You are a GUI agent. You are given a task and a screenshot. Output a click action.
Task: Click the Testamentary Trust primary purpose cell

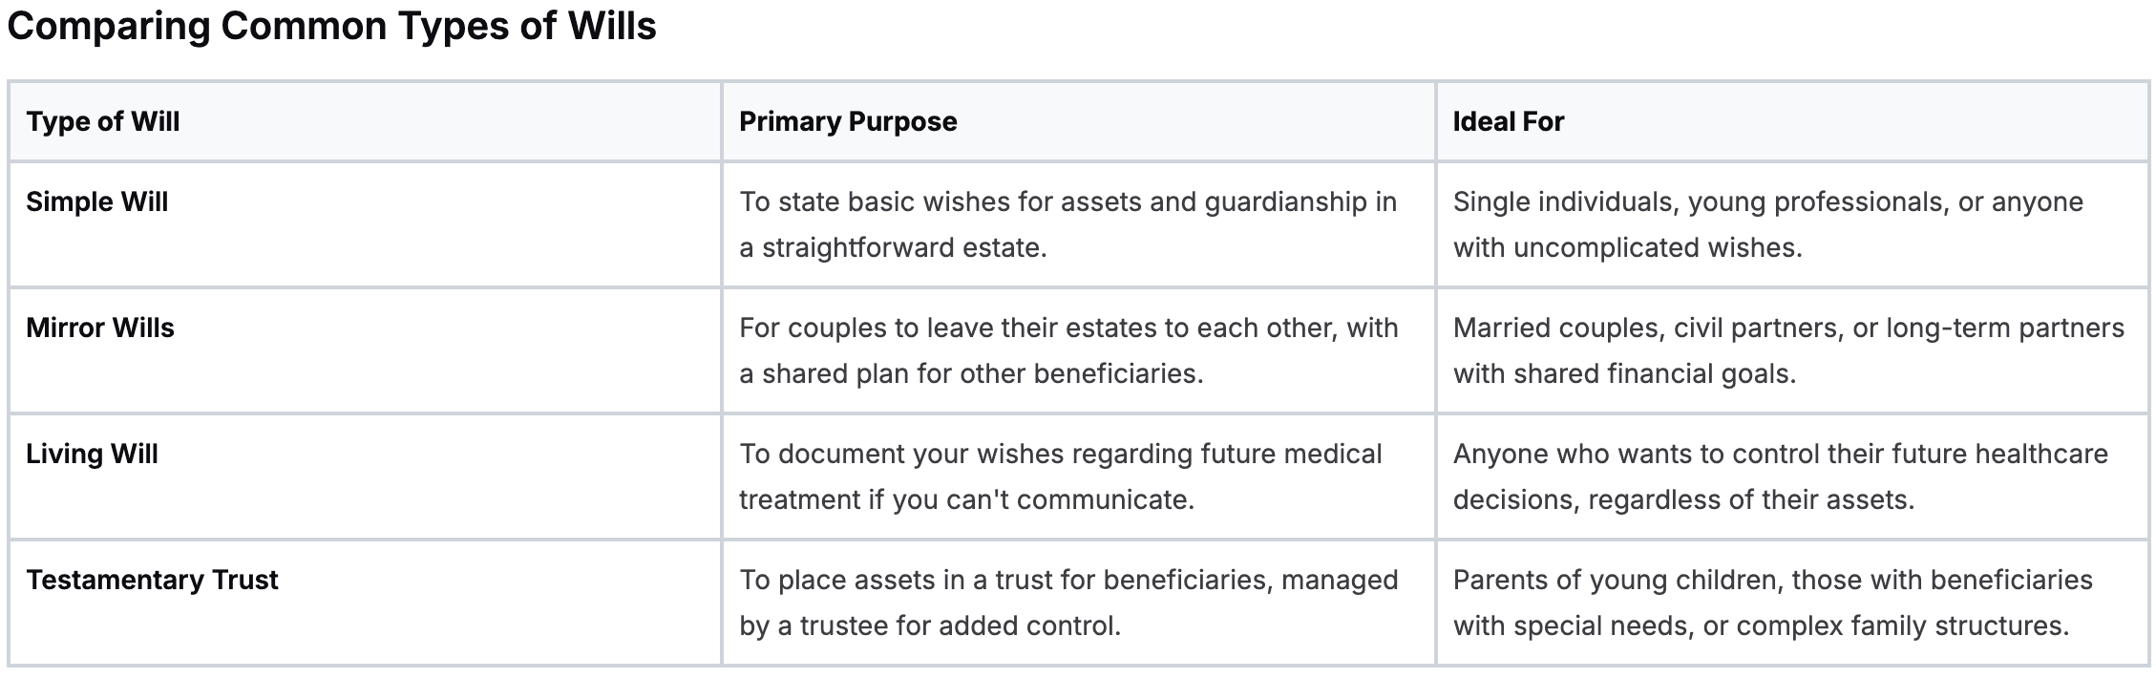(1067, 603)
